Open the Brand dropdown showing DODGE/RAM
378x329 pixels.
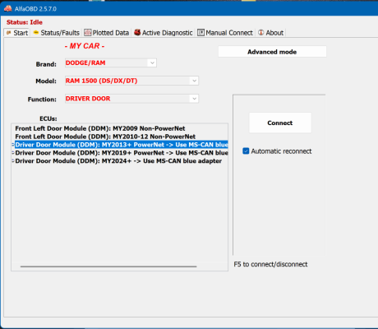pyautogui.click(x=111, y=63)
